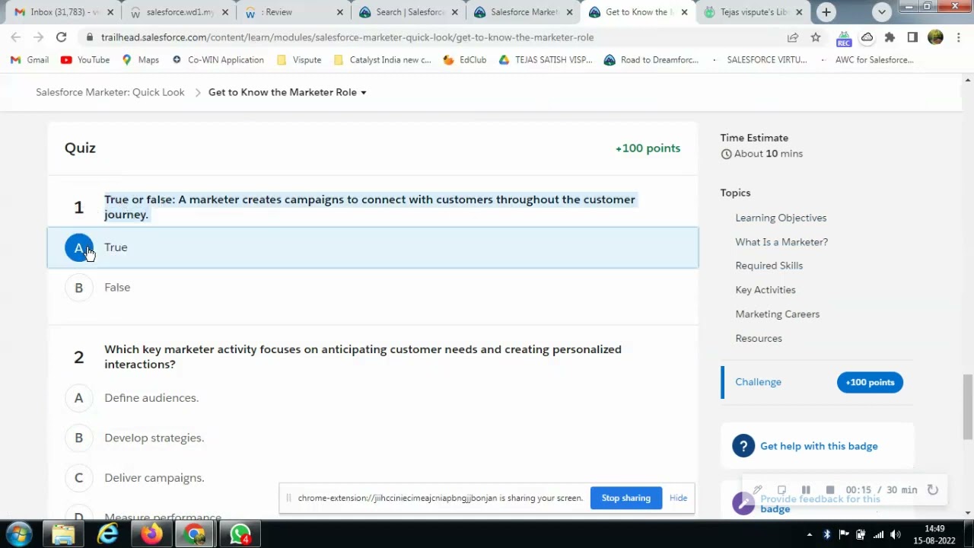Jump to What Is a Marketer? topic
The height and width of the screenshot is (548, 974).
[x=781, y=242]
